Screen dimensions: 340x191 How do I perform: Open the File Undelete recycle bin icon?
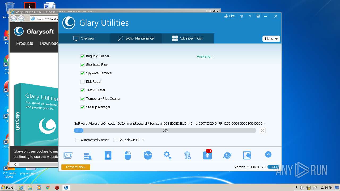pyautogui.click(x=187, y=155)
